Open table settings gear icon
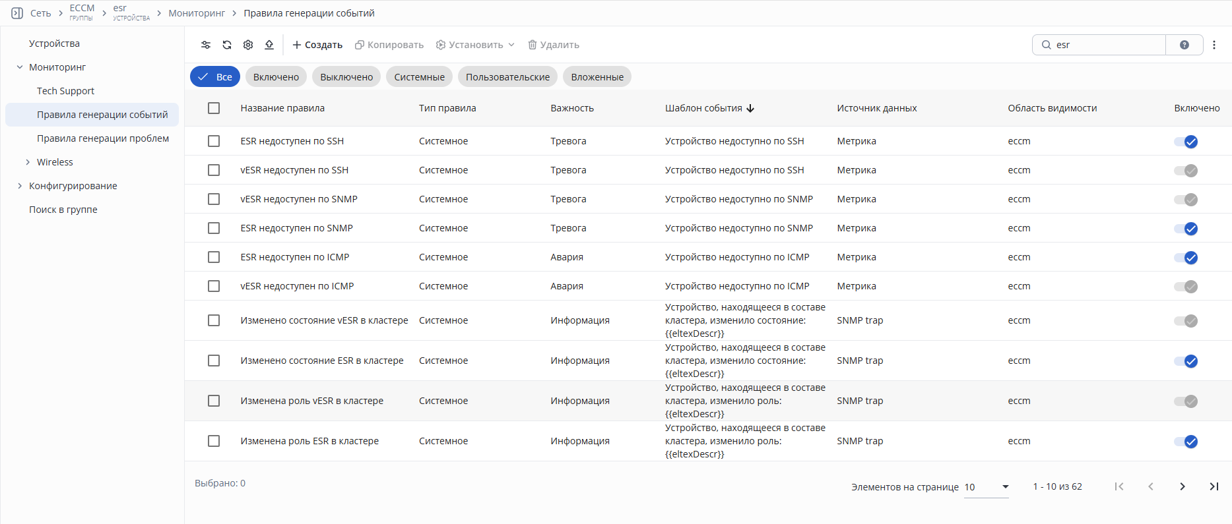Viewport: 1232px width, 524px height. point(248,45)
